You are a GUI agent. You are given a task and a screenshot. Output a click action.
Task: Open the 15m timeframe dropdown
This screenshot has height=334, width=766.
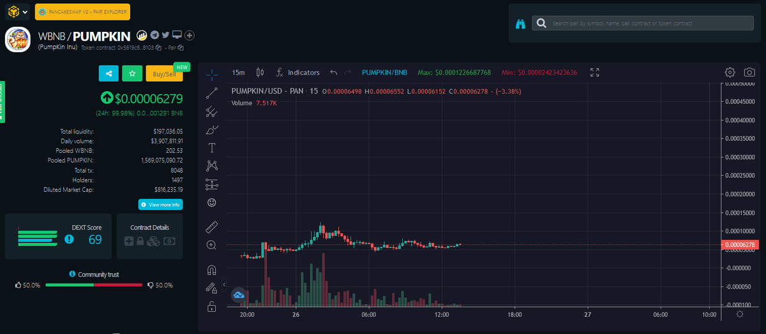pos(239,73)
